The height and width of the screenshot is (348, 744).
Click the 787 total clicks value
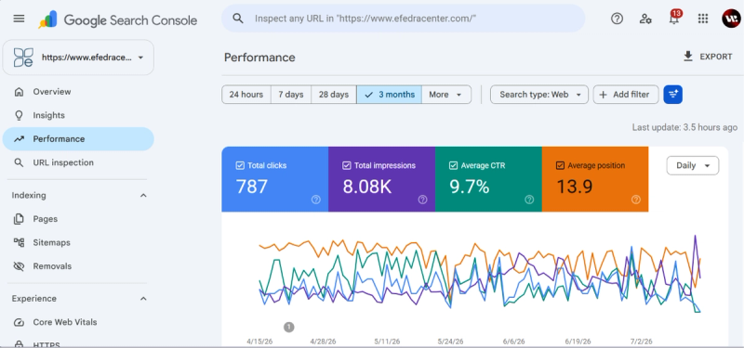click(x=252, y=187)
